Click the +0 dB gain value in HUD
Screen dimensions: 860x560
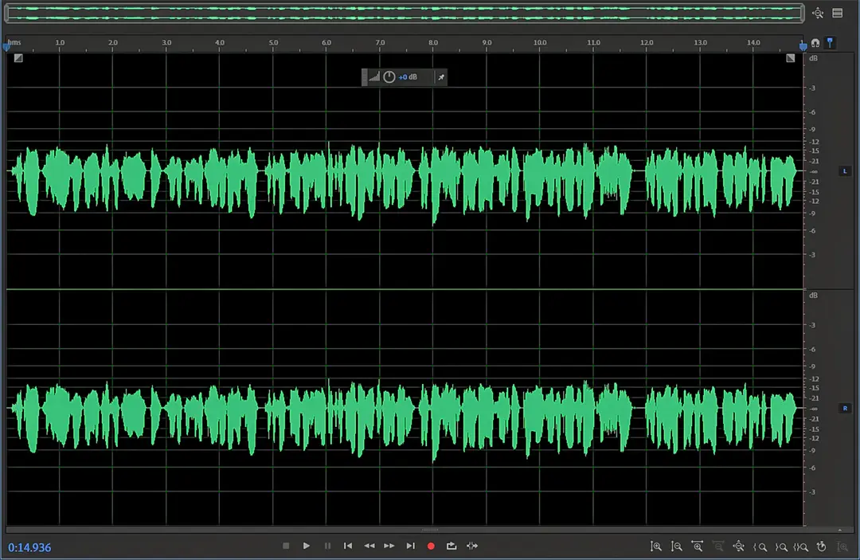click(x=408, y=77)
